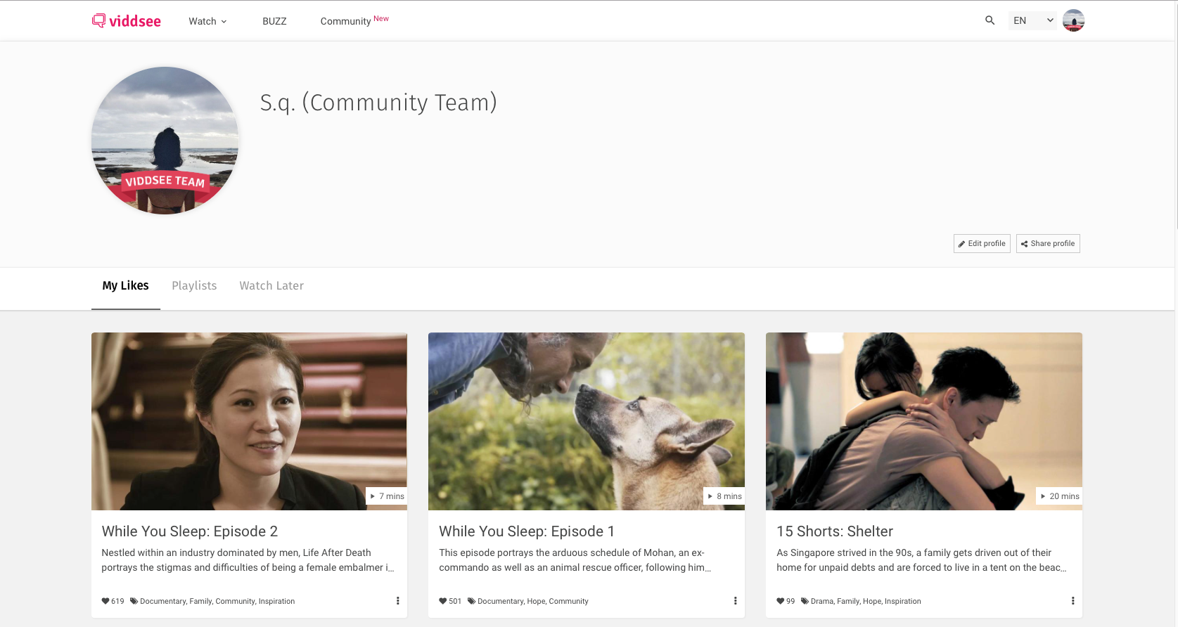Open the user avatar menu in header

(1073, 20)
